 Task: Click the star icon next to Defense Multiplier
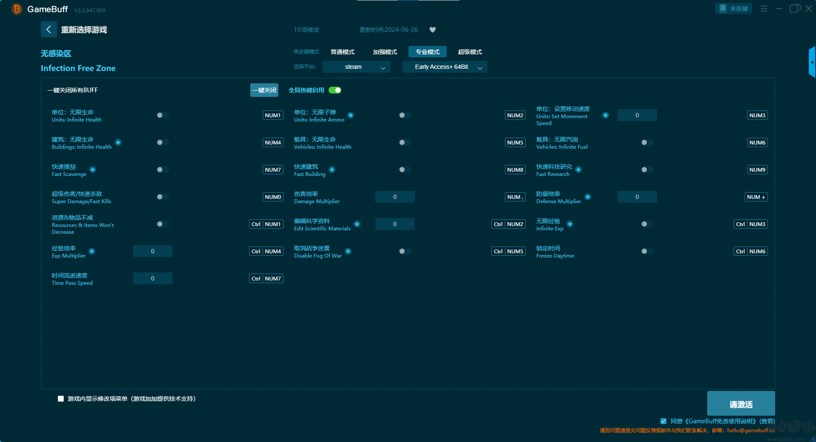coord(588,197)
